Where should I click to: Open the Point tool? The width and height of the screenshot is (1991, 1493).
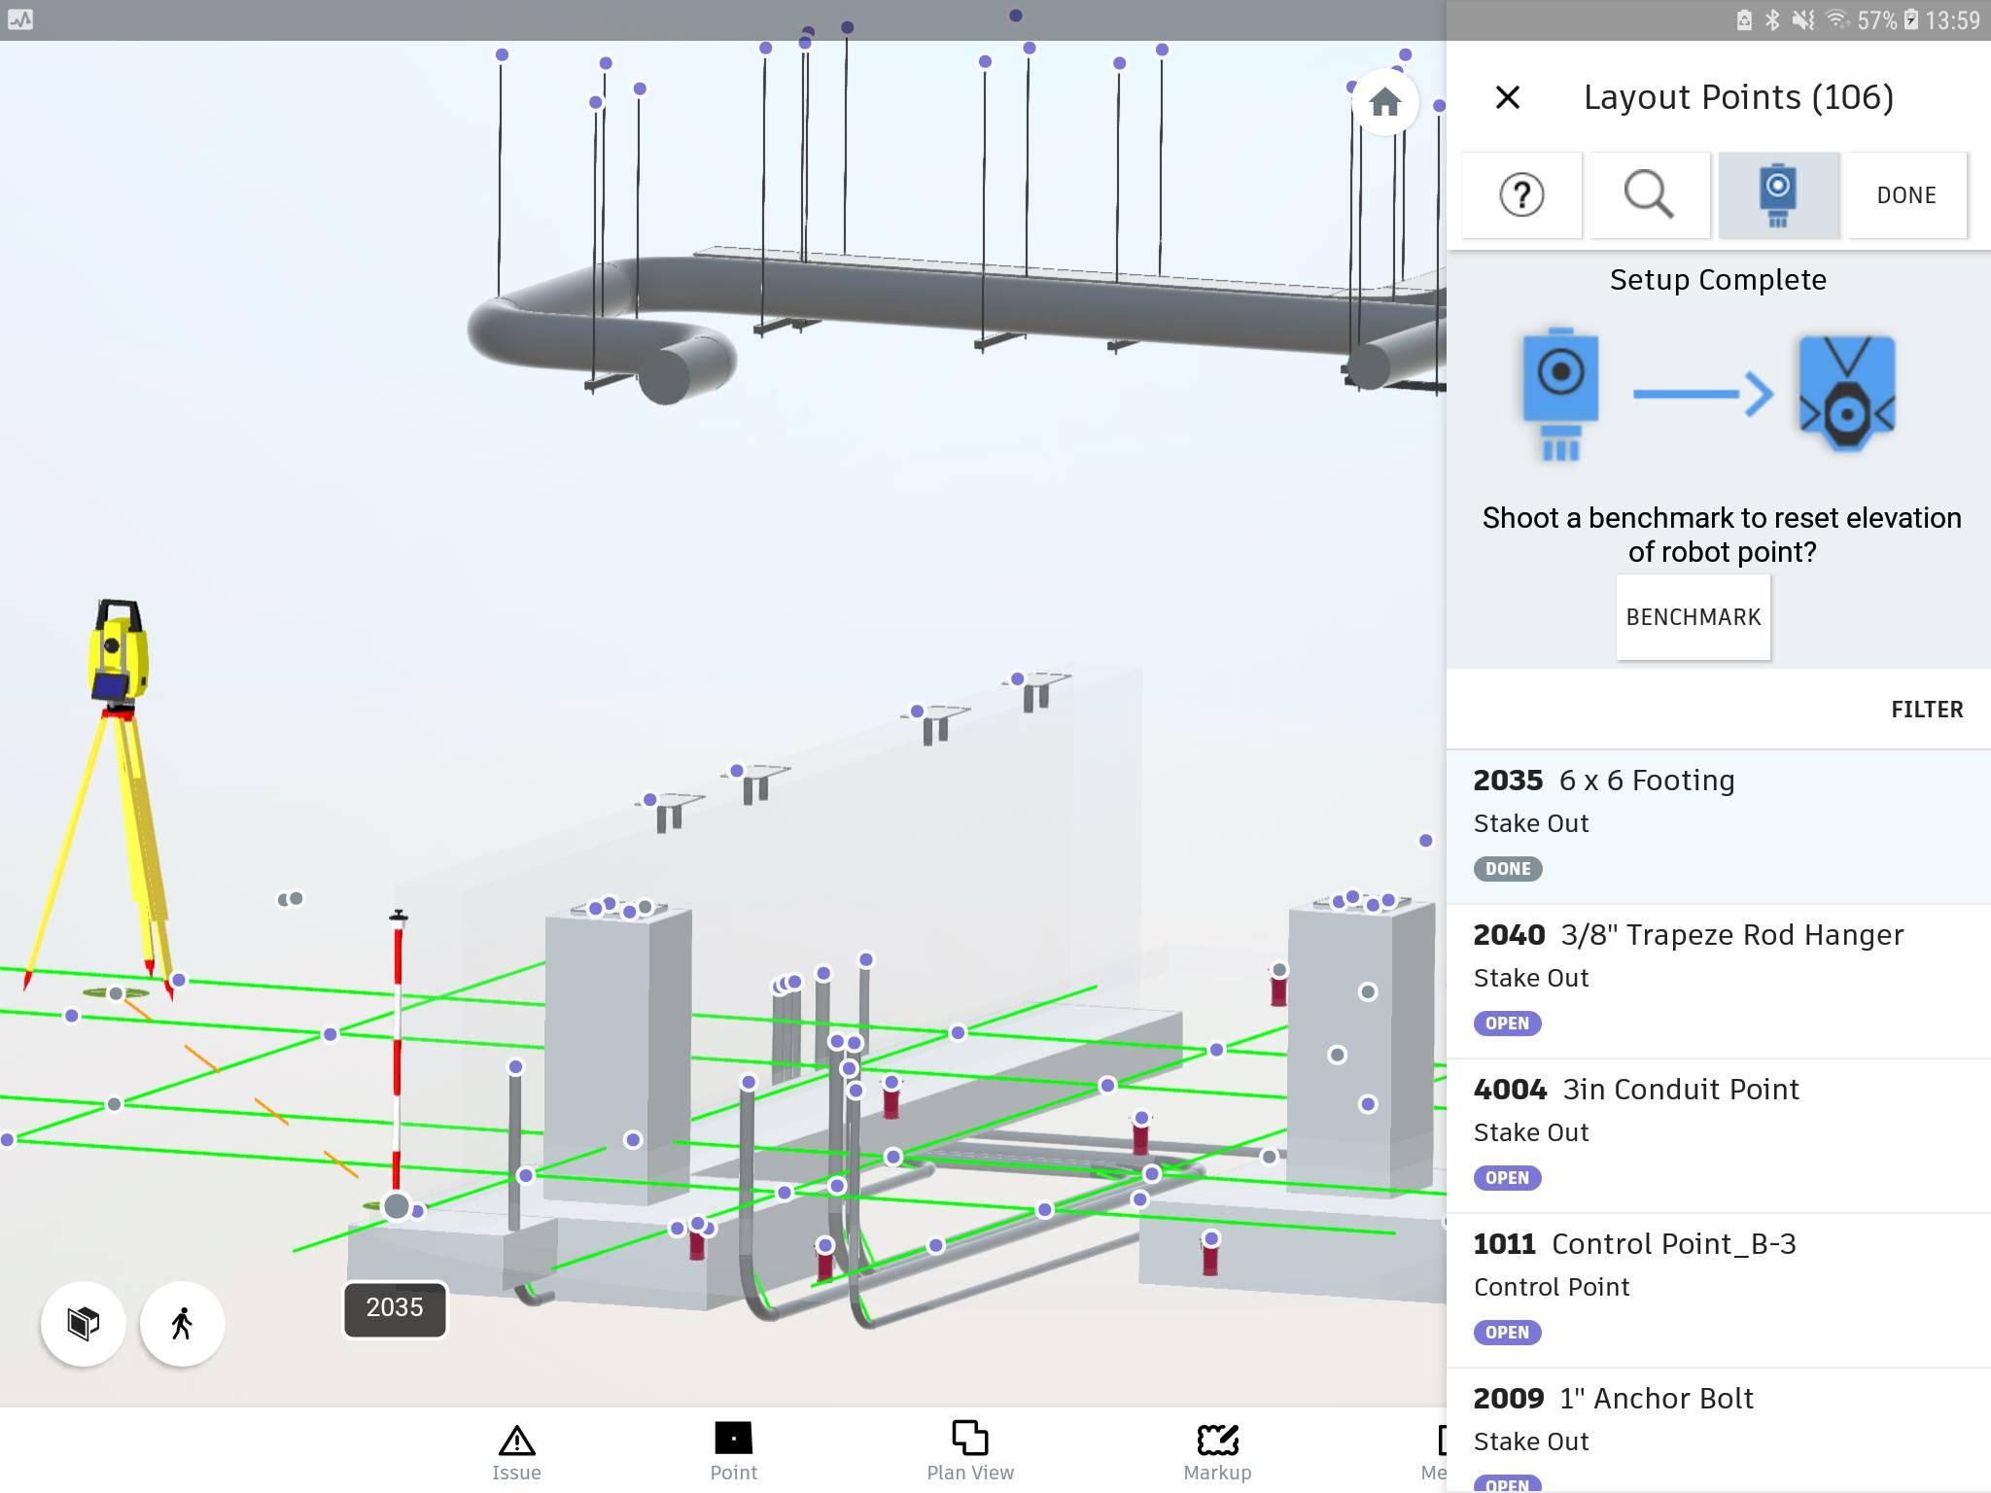click(x=733, y=1453)
